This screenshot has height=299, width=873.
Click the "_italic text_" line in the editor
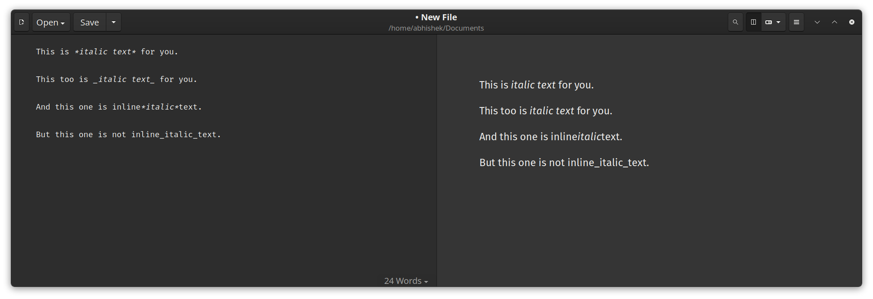click(x=116, y=79)
